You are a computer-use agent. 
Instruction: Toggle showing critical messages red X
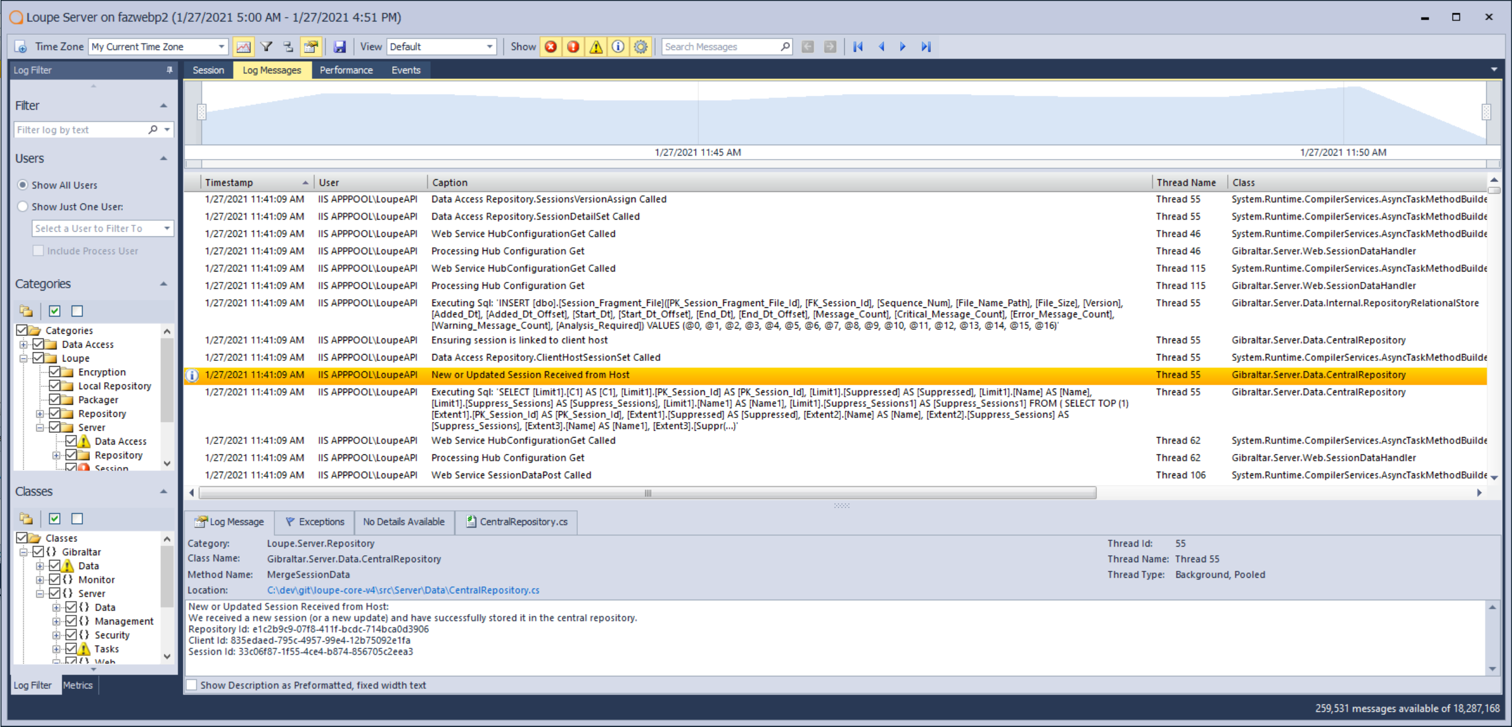[551, 47]
